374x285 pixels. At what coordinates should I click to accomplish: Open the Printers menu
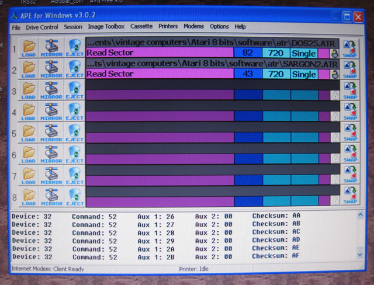(168, 26)
